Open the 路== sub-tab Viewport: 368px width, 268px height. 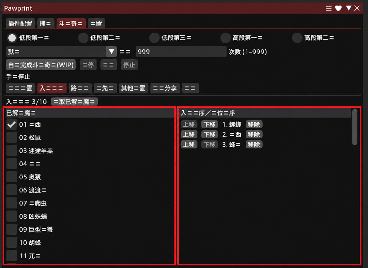[80, 88]
